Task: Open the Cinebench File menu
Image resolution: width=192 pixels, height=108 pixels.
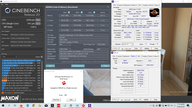Action: coord(2,4)
